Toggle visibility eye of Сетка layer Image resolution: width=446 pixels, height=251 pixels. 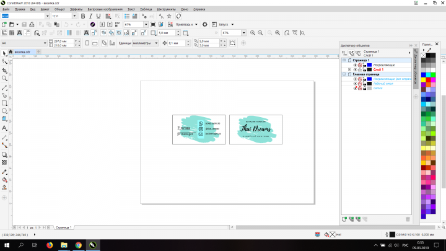tap(355, 88)
